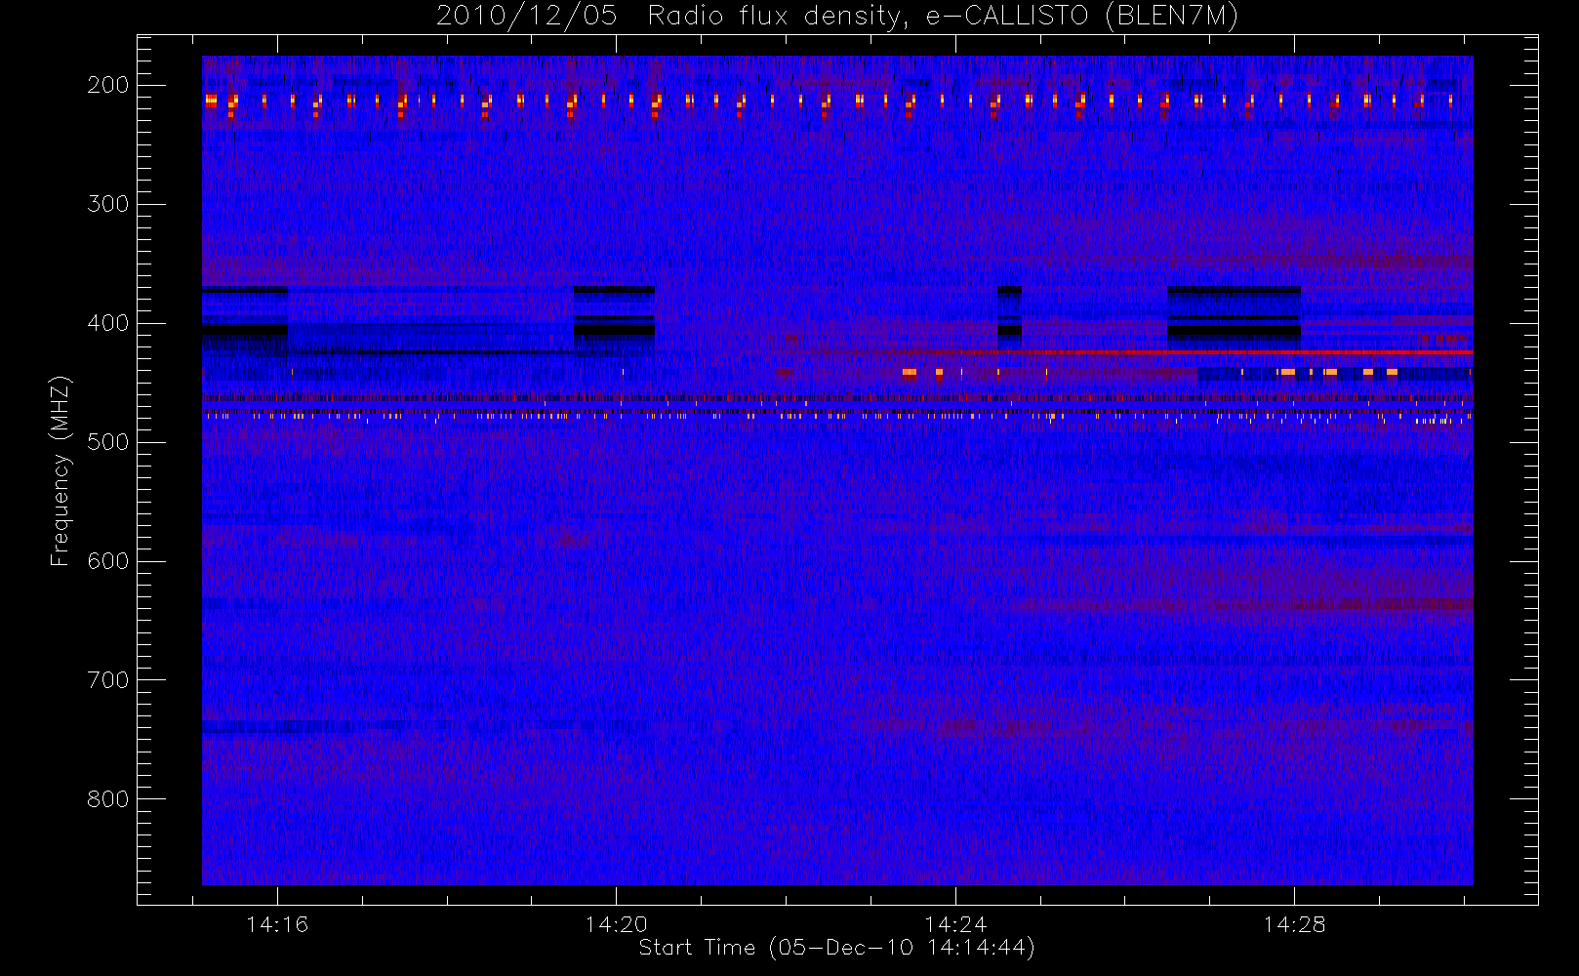Click the 300 frequency tick label
The image size is (1579, 976).
tap(108, 204)
